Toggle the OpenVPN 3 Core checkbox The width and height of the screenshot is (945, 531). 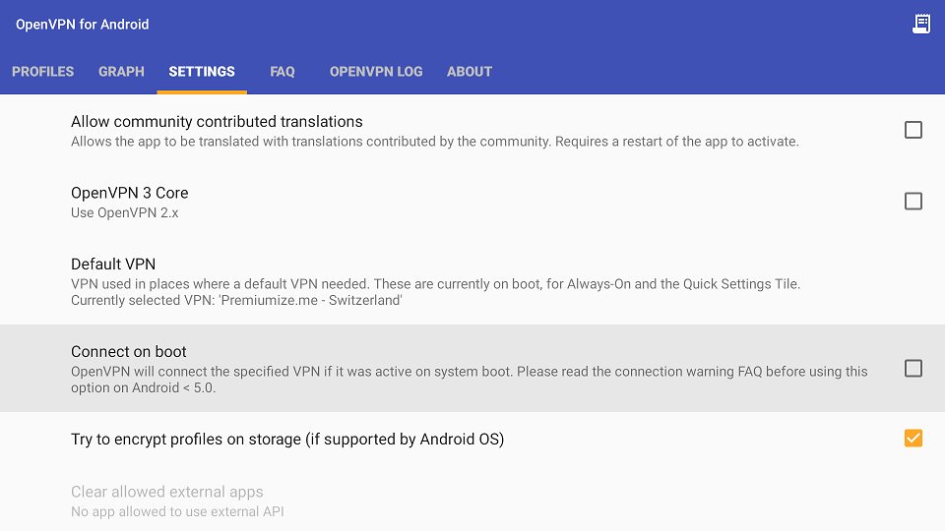[913, 201]
